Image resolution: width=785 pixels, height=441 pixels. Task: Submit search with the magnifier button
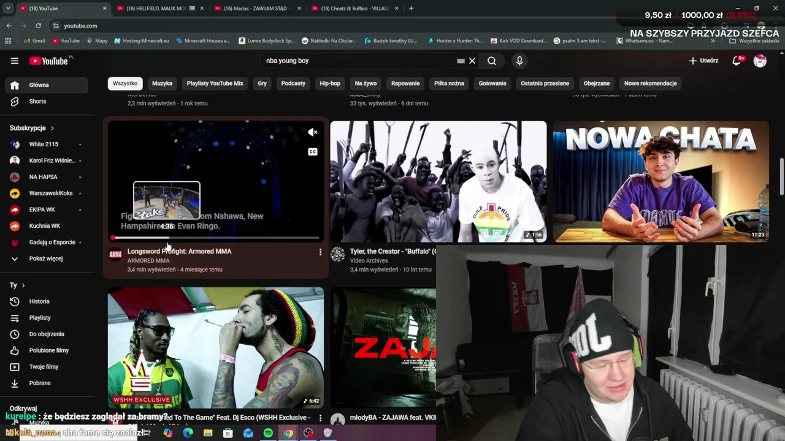(492, 61)
